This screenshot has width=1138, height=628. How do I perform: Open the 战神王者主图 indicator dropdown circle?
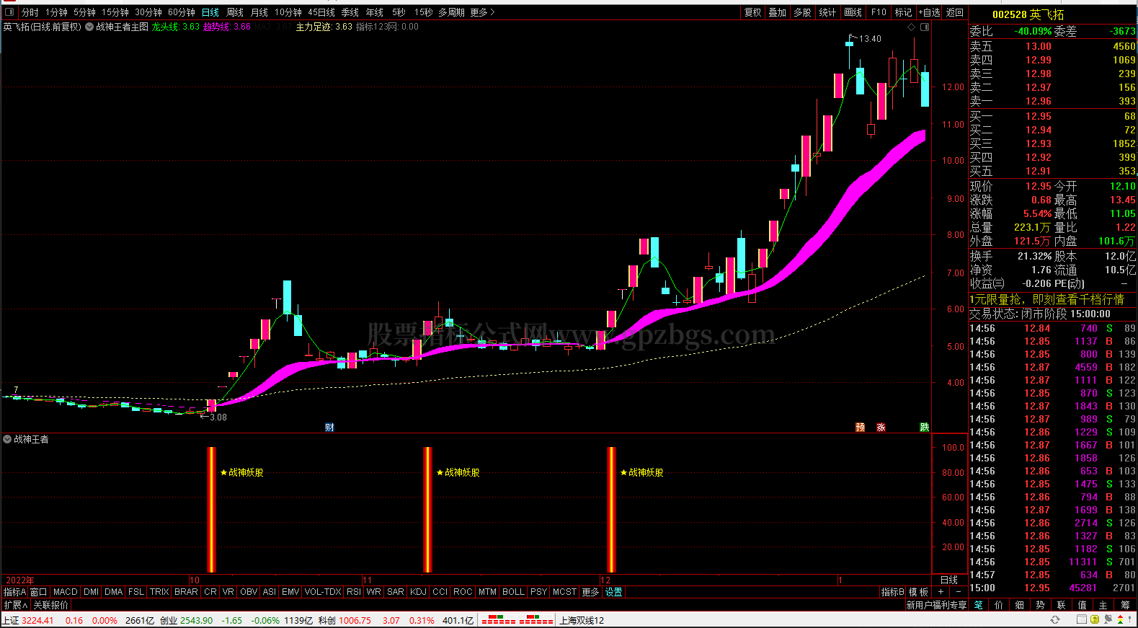click(89, 27)
